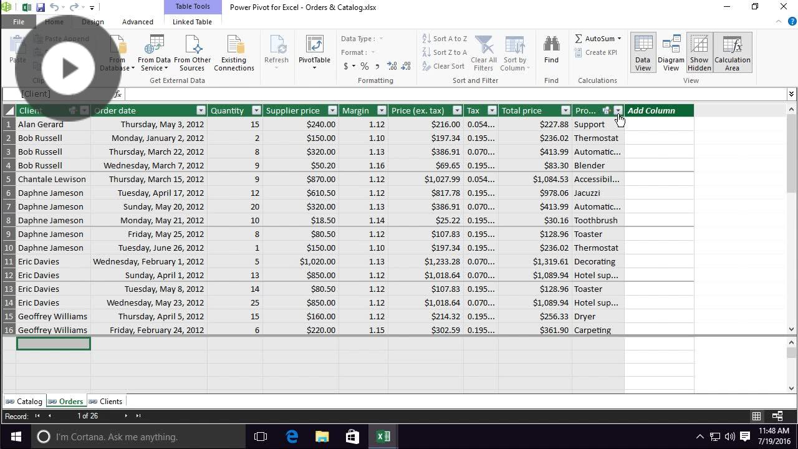This screenshot has height=449, width=798.
Task: Open Total price column filter dropdown
Action: (x=565, y=110)
